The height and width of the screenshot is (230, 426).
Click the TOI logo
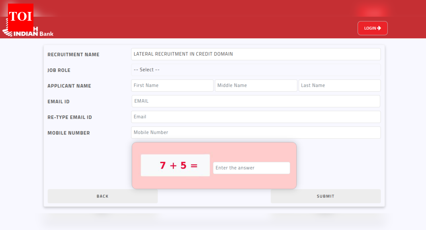(20, 16)
